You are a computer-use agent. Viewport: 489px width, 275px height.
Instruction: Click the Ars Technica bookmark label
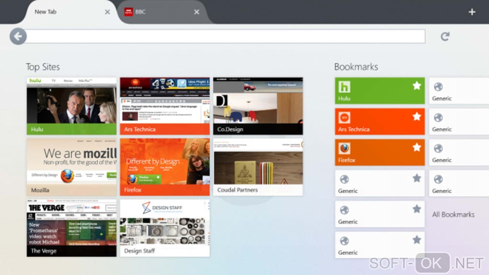pos(354,129)
